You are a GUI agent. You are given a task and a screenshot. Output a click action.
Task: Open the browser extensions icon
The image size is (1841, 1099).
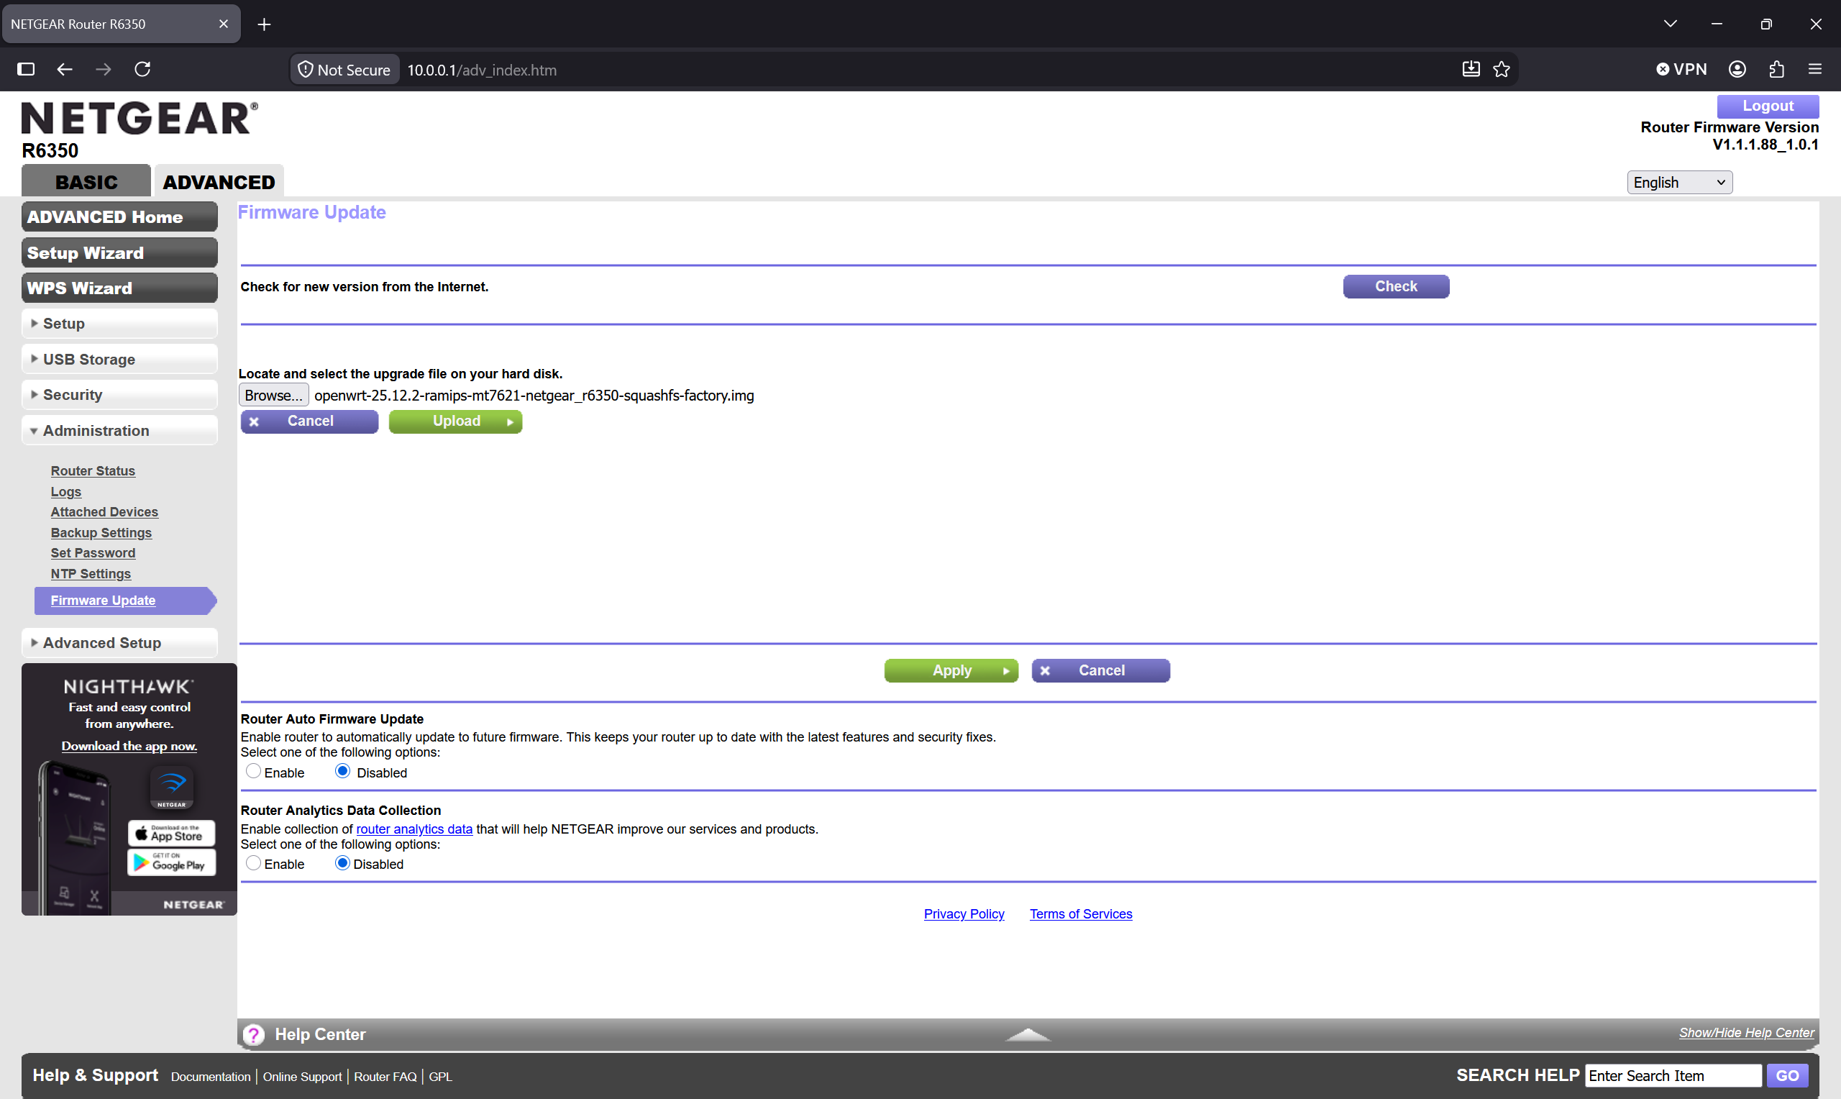tap(1776, 69)
